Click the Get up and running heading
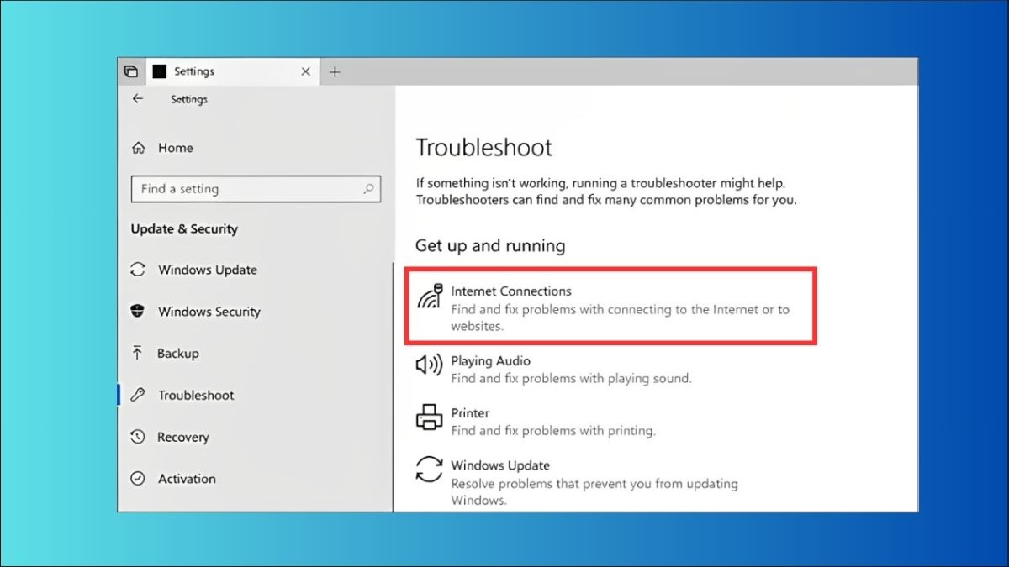The width and height of the screenshot is (1009, 567). point(490,246)
